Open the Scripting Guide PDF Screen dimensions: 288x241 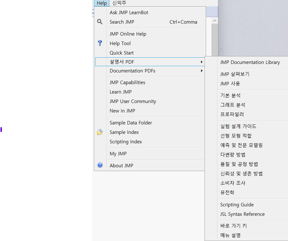point(237,204)
